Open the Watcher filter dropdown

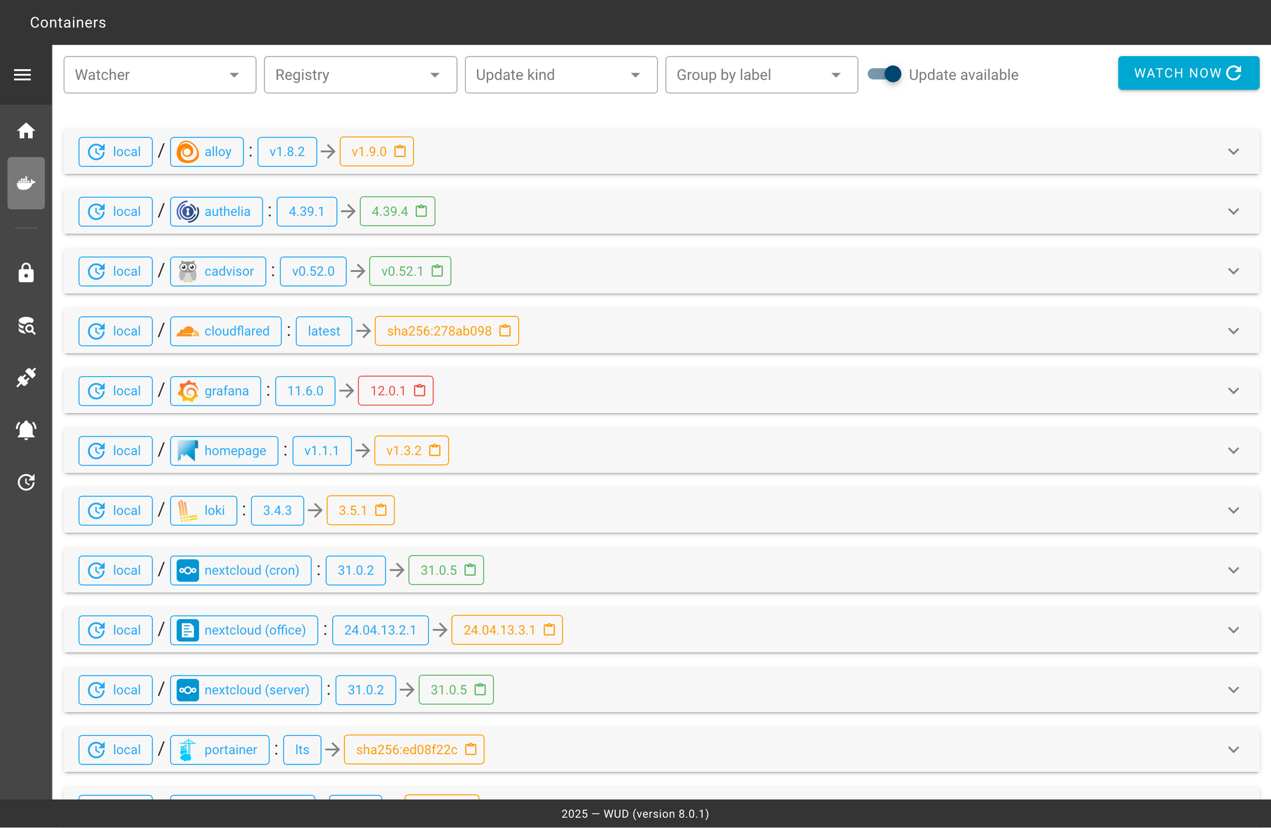pos(160,75)
